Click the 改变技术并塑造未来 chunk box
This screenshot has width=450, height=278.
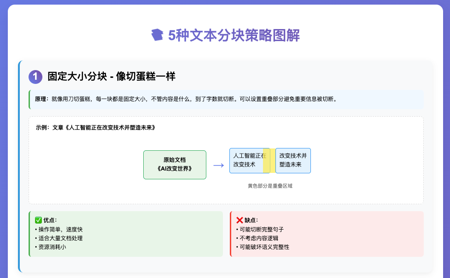point(293,160)
